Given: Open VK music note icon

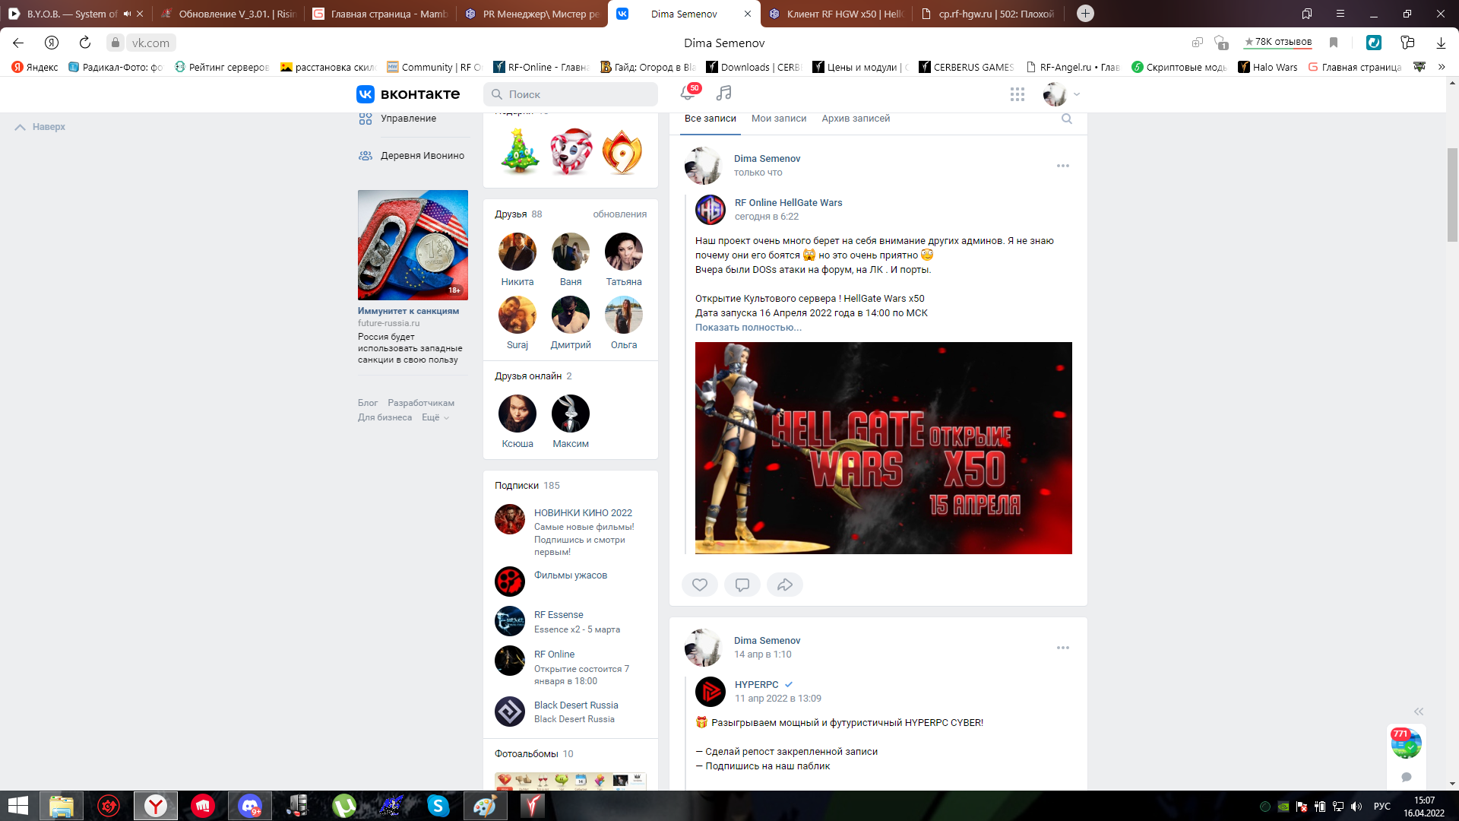Looking at the screenshot, I should coord(724,93).
